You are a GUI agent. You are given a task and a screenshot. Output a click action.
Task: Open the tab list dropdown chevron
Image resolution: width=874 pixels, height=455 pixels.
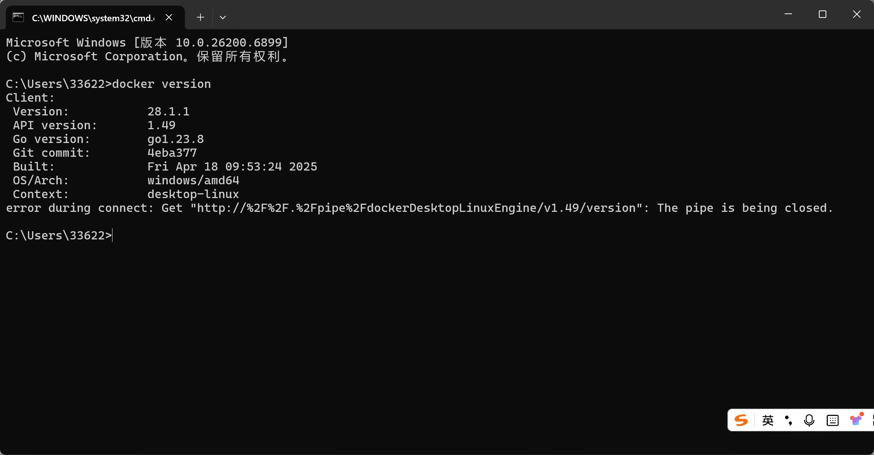point(222,17)
